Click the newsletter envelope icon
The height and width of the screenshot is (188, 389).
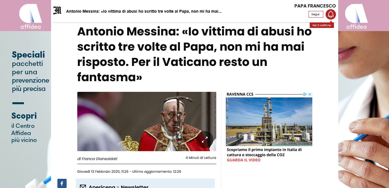click(83, 186)
